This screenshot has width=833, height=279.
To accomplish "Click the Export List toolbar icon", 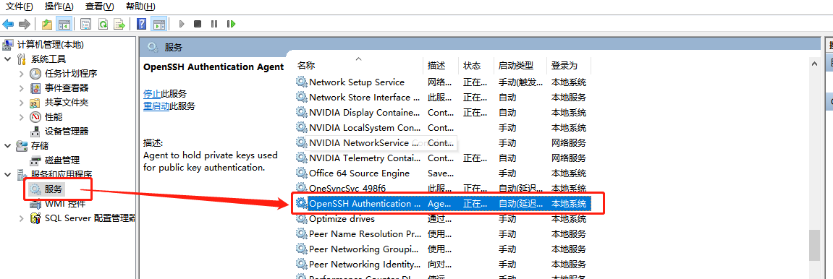I will 119,24.
